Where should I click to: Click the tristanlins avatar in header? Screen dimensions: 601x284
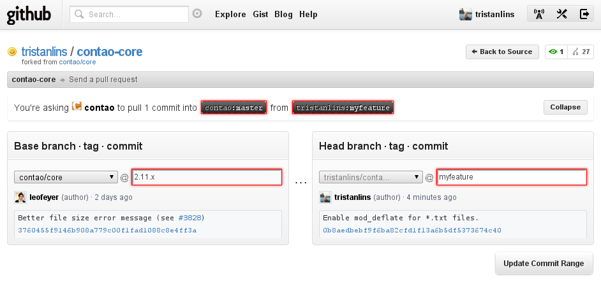pos(466,14)
